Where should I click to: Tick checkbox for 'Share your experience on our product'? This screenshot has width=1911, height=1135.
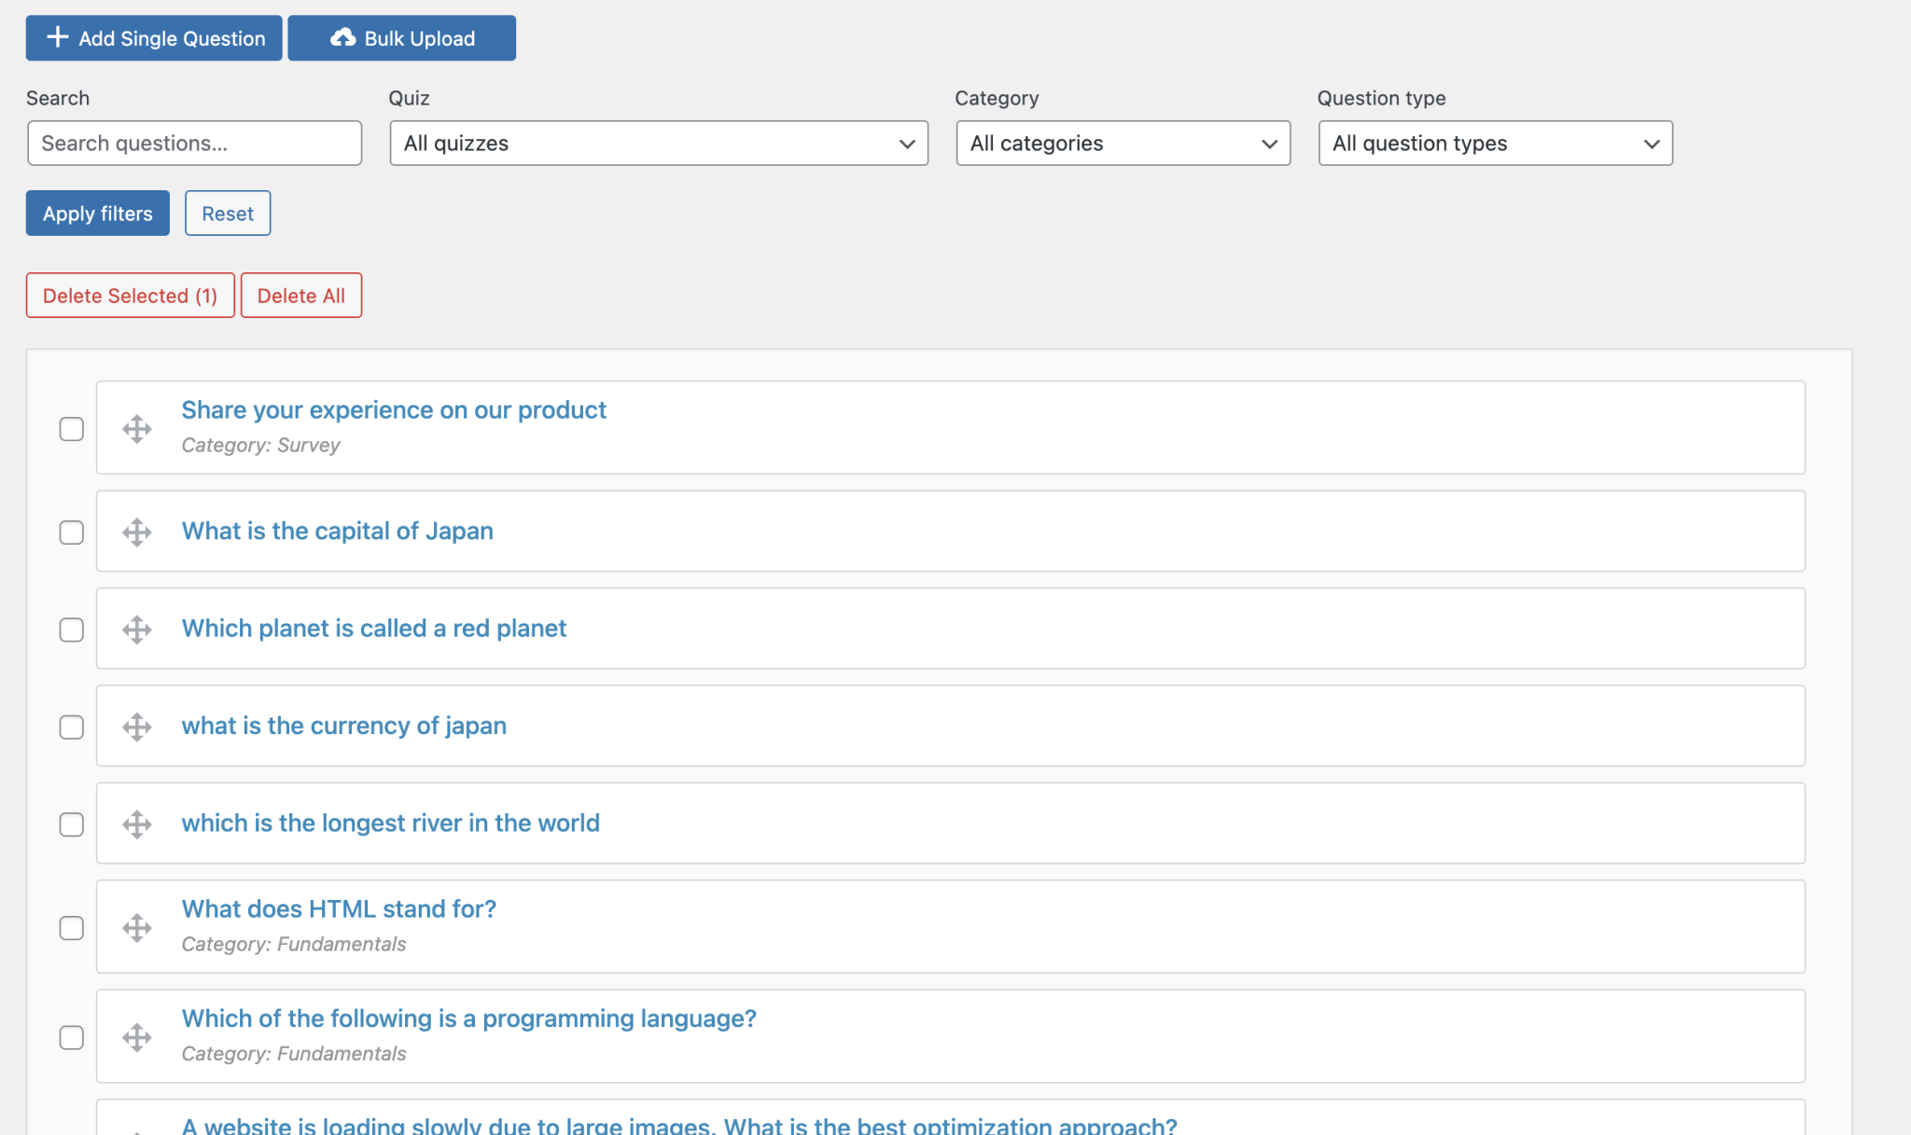coord(72,429)
